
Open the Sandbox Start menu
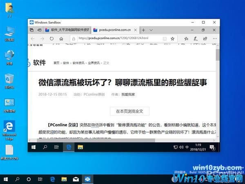pyautogui.click(x=33, y=147)
